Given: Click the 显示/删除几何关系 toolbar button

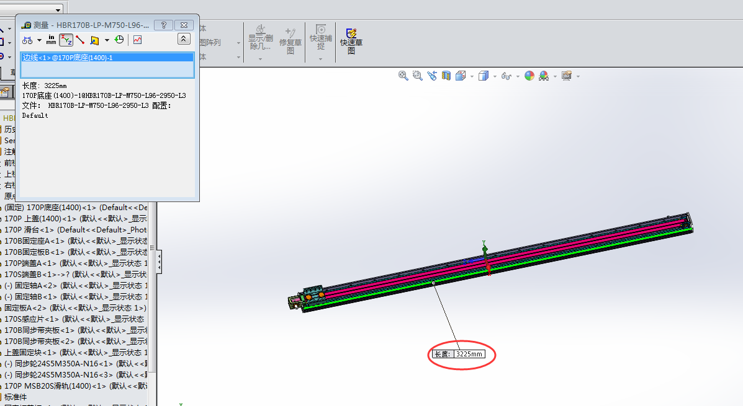Looking at the screenshot, I should (x=261, y=38).
